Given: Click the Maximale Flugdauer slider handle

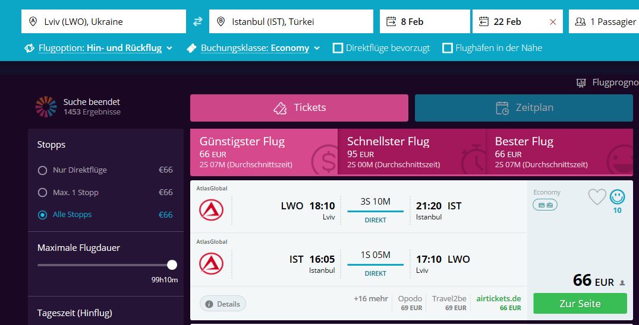Looking at the screenshot, I should pos(172,265).
